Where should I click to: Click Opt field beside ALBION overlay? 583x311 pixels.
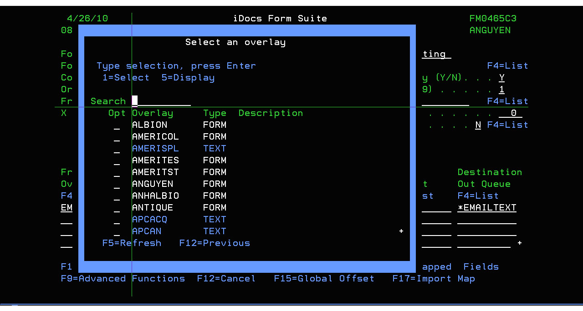[117, 125]
